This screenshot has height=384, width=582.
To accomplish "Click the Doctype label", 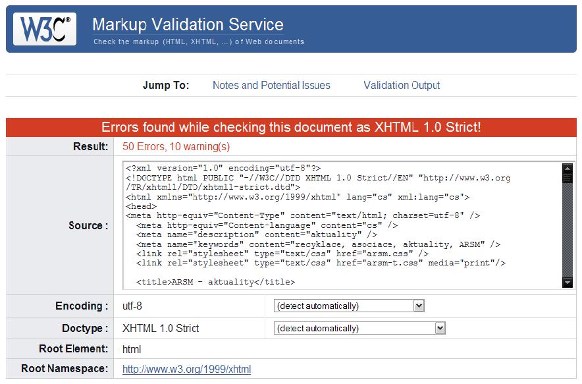I will (85, 328).
